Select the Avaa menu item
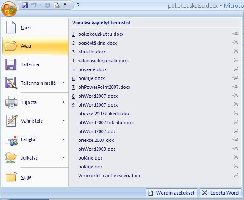Image resolution: width=244 pixels, height=200 pixels. [35, 46]
